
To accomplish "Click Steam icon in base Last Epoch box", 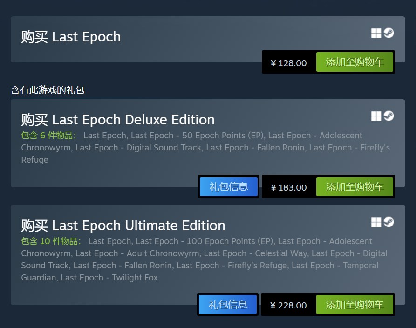I will coord(389,33).
